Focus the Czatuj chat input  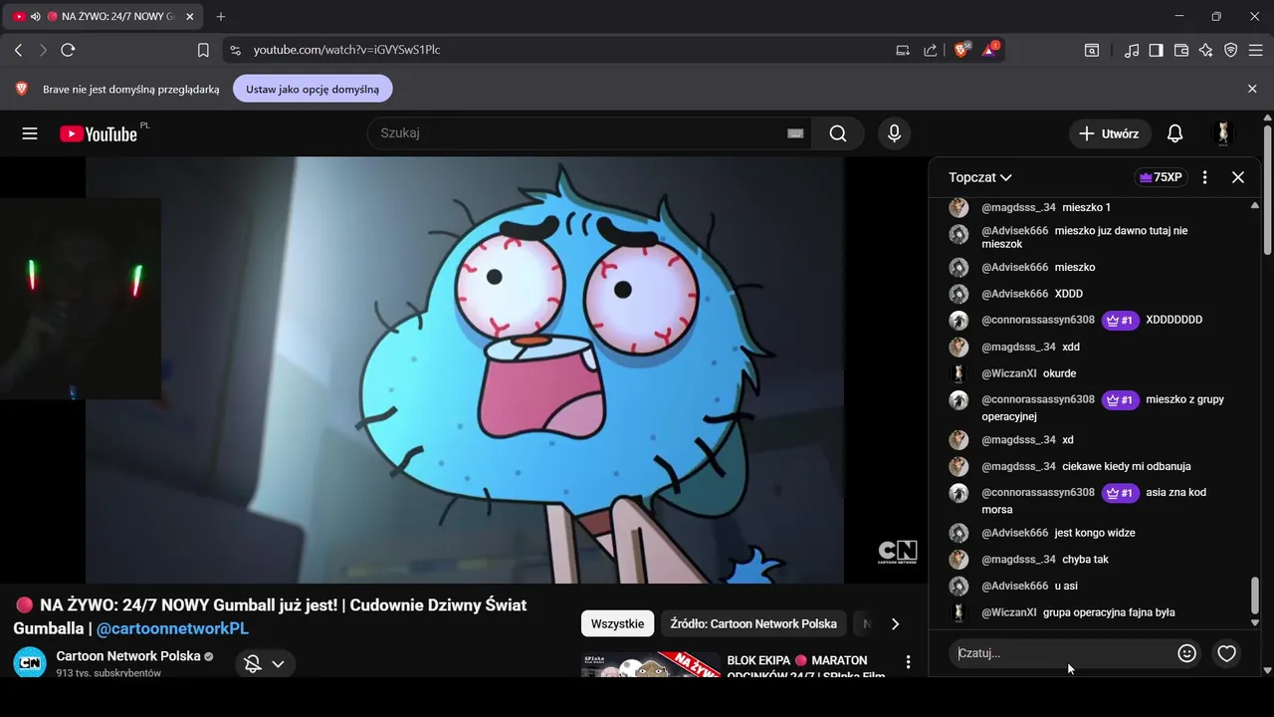[x=1061, y=653]
